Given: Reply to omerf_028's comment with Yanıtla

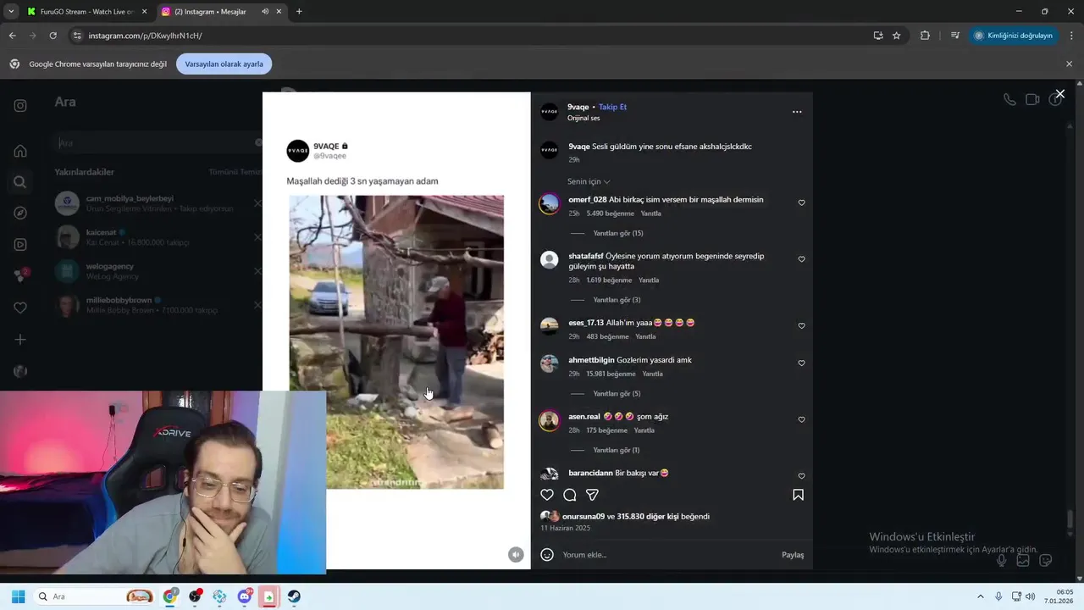Looking at the screenshot, I should click(650, 213).
